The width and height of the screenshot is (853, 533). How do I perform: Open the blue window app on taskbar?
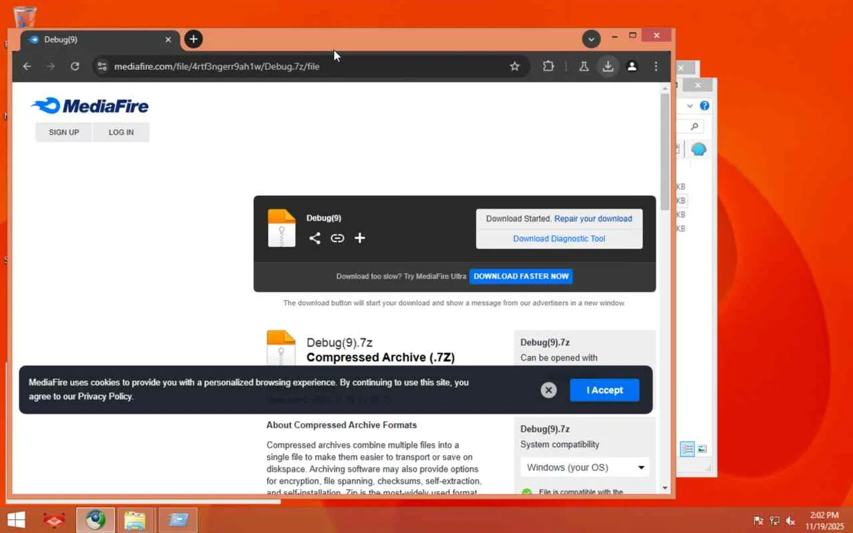pyautogui.click(x=177, y=520)
